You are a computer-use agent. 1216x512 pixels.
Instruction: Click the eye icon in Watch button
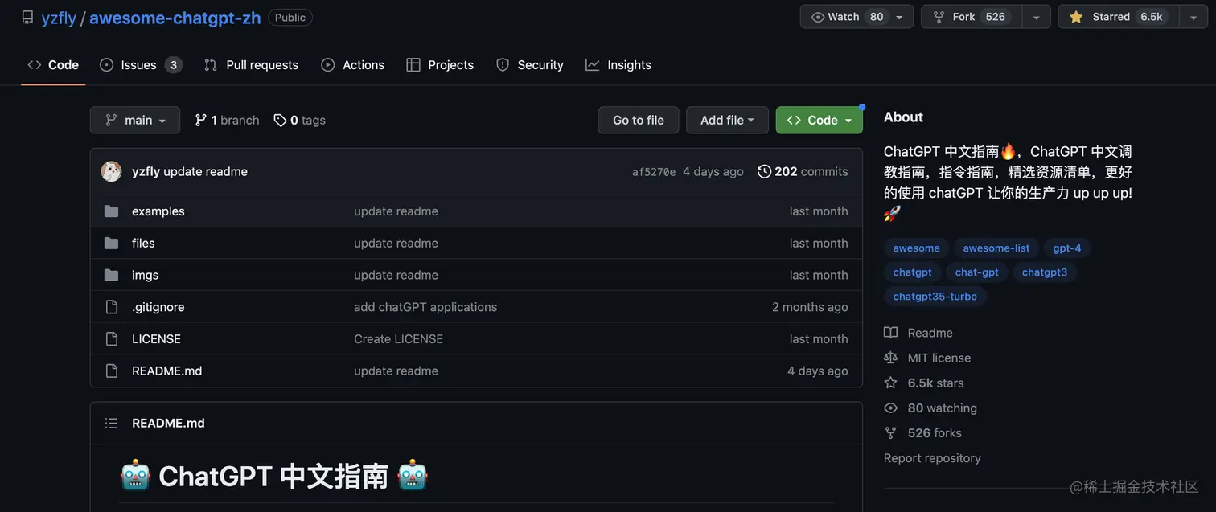(818, 17)
